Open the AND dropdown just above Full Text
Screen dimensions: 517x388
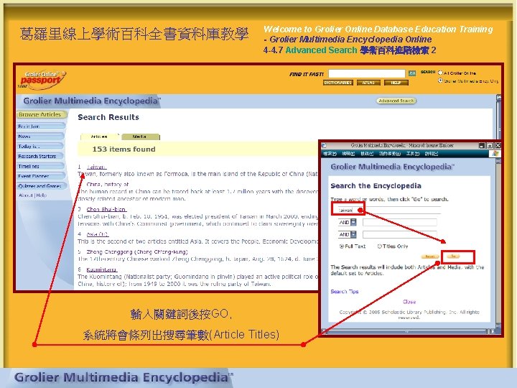[x=348, y=234]
